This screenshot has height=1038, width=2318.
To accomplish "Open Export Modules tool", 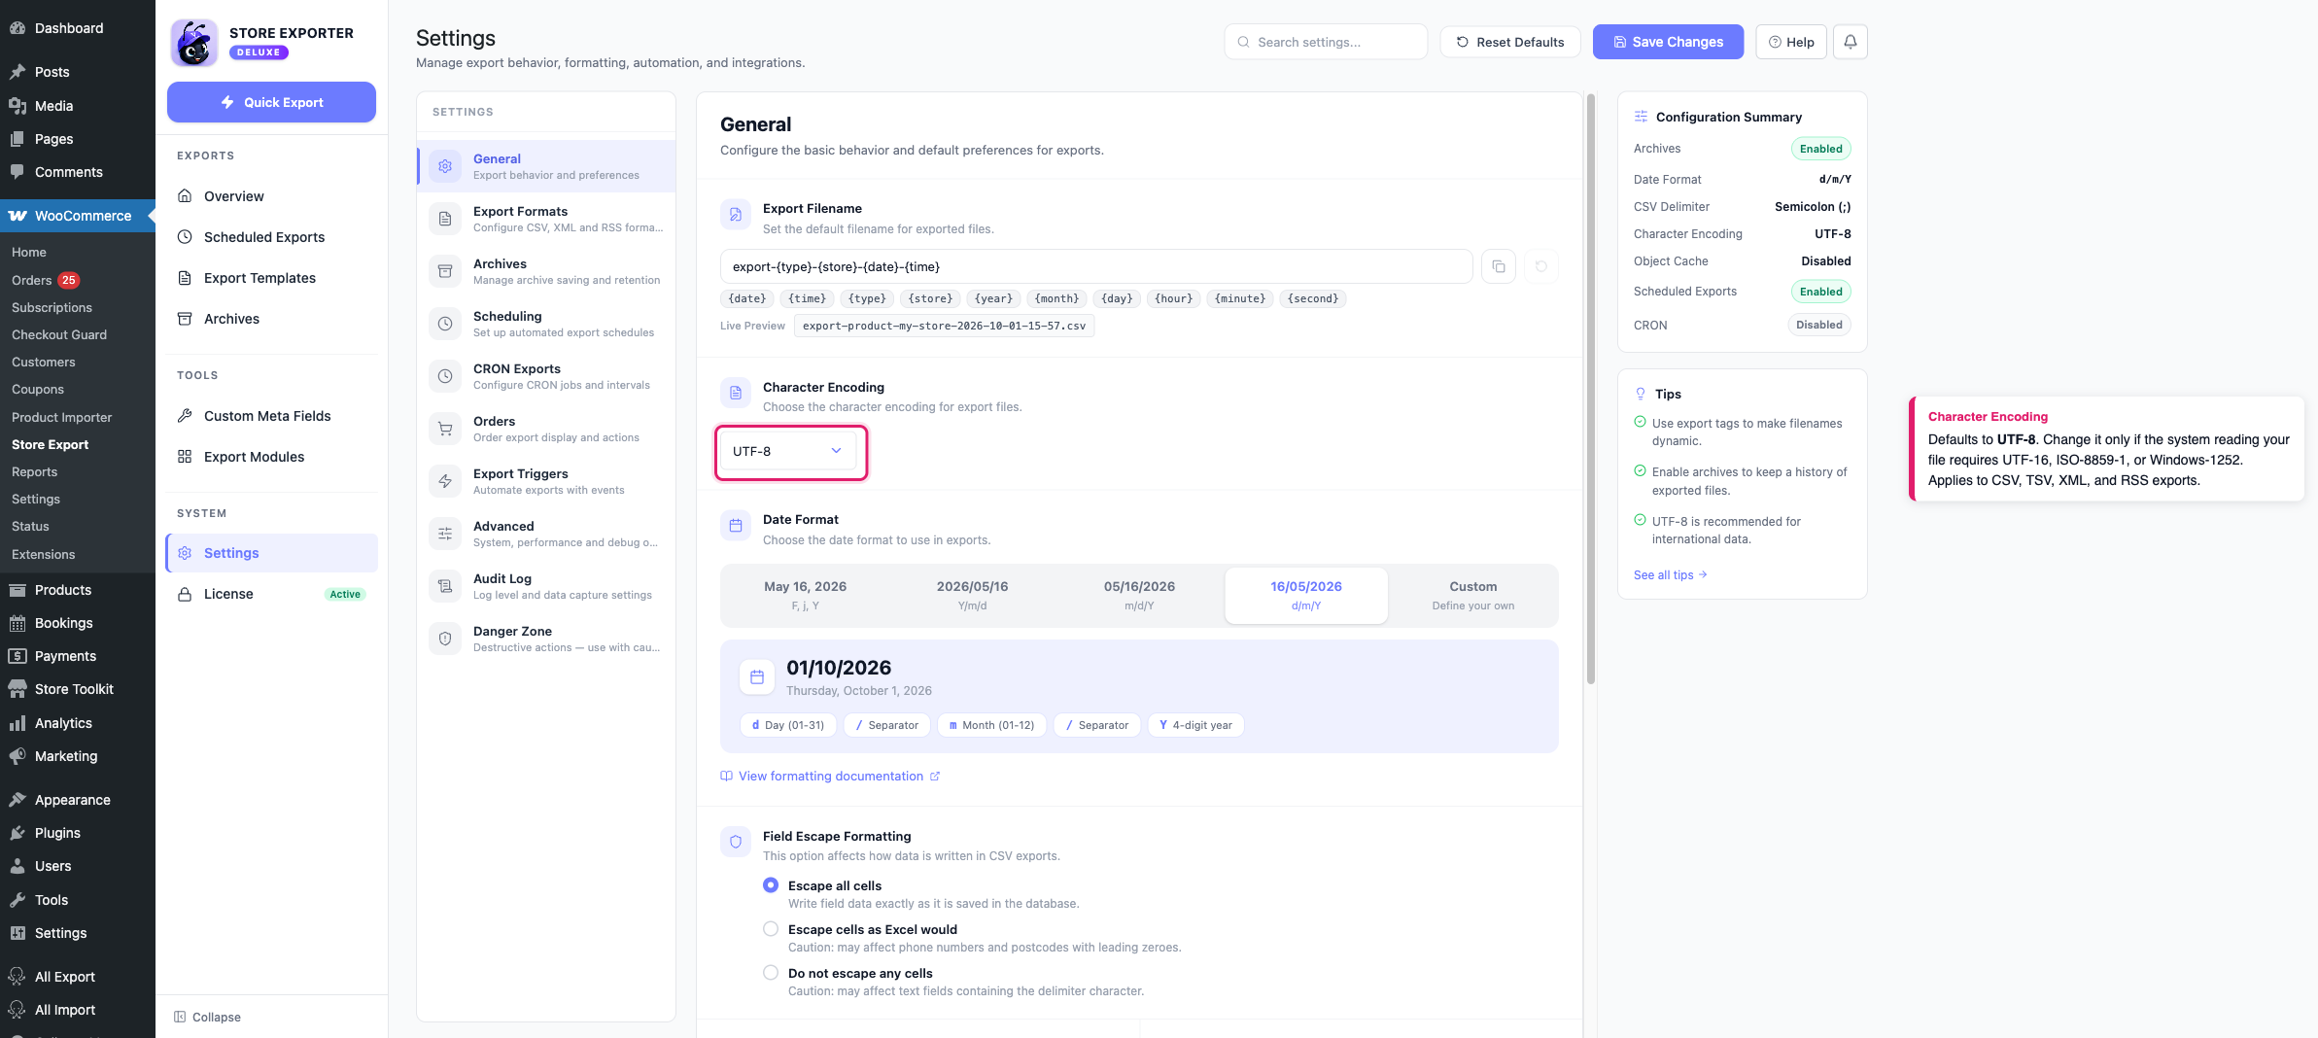I will click(x=270, y=457).
